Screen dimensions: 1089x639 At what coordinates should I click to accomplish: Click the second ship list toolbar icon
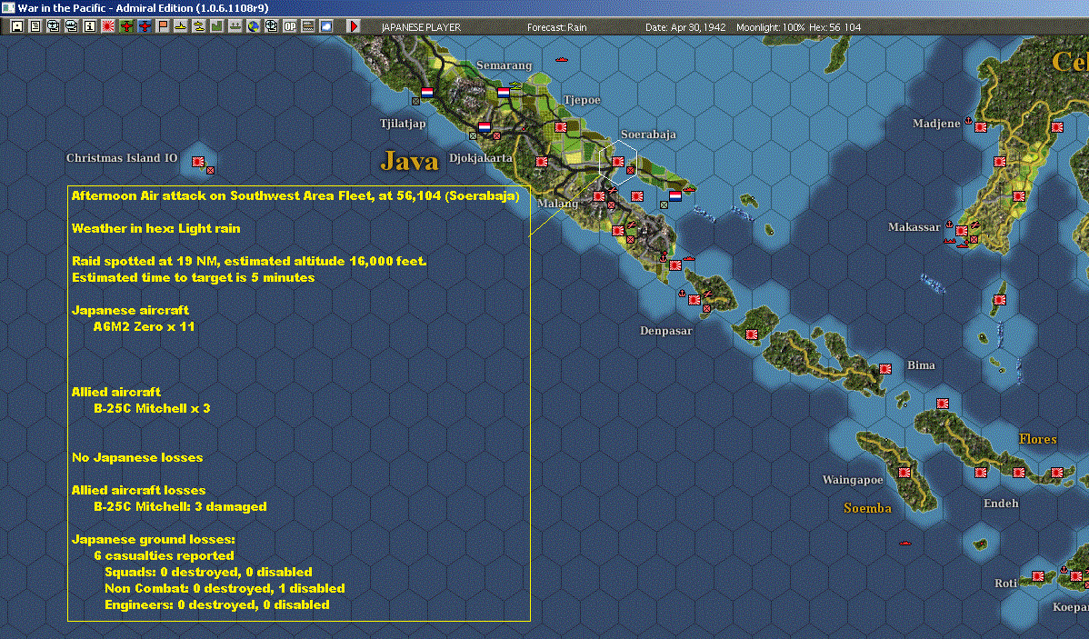click(x=72, y=26)
